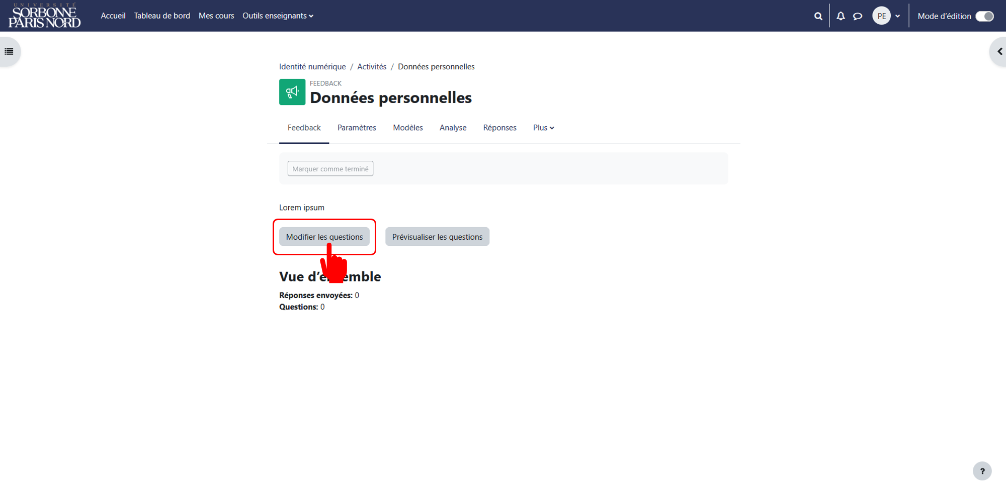Switch to the Paramètres tab

[357, 128]
